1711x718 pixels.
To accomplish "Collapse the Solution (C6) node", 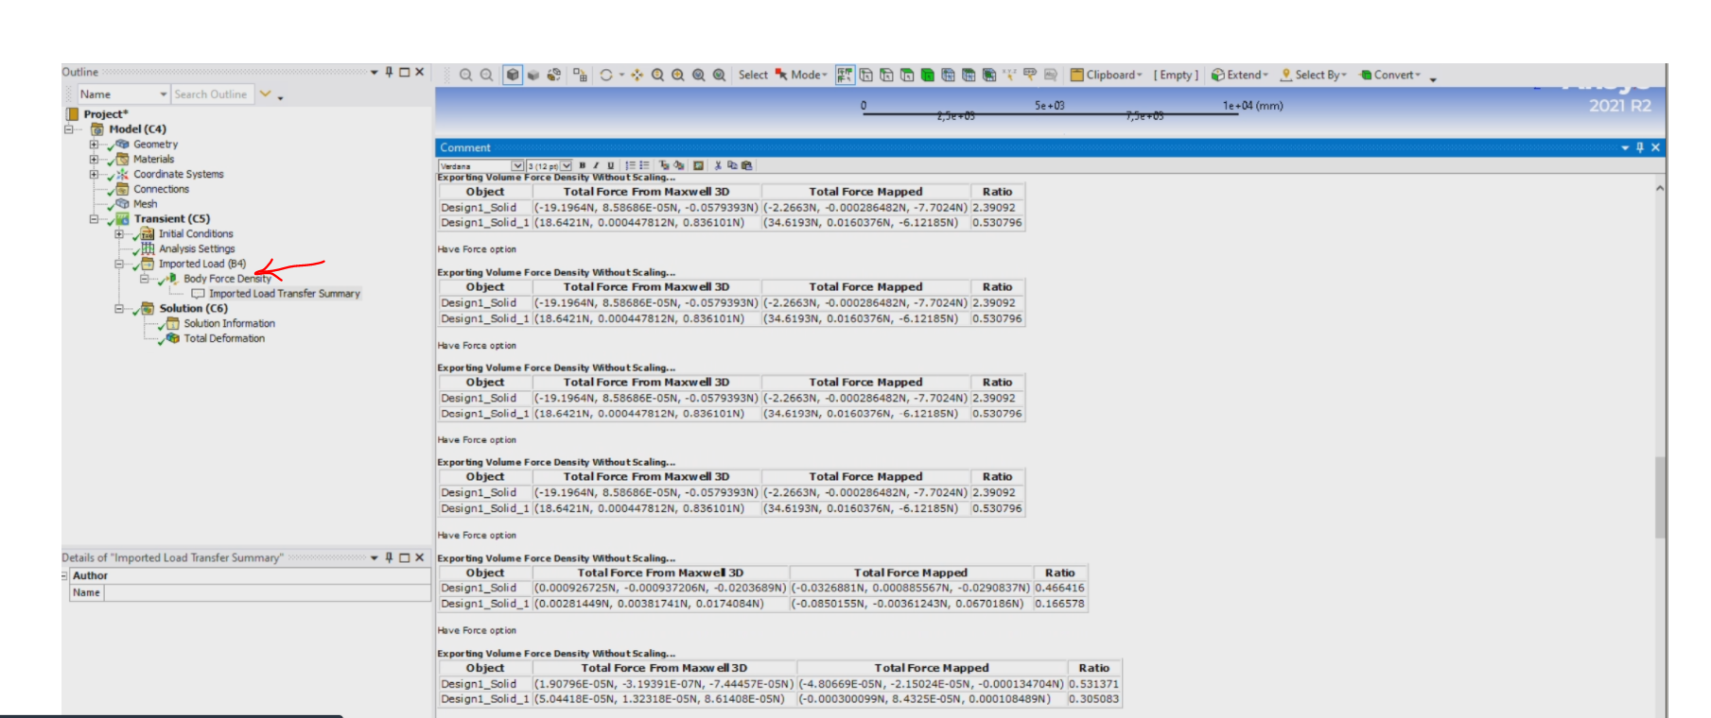I will click(x=119, y=309).
